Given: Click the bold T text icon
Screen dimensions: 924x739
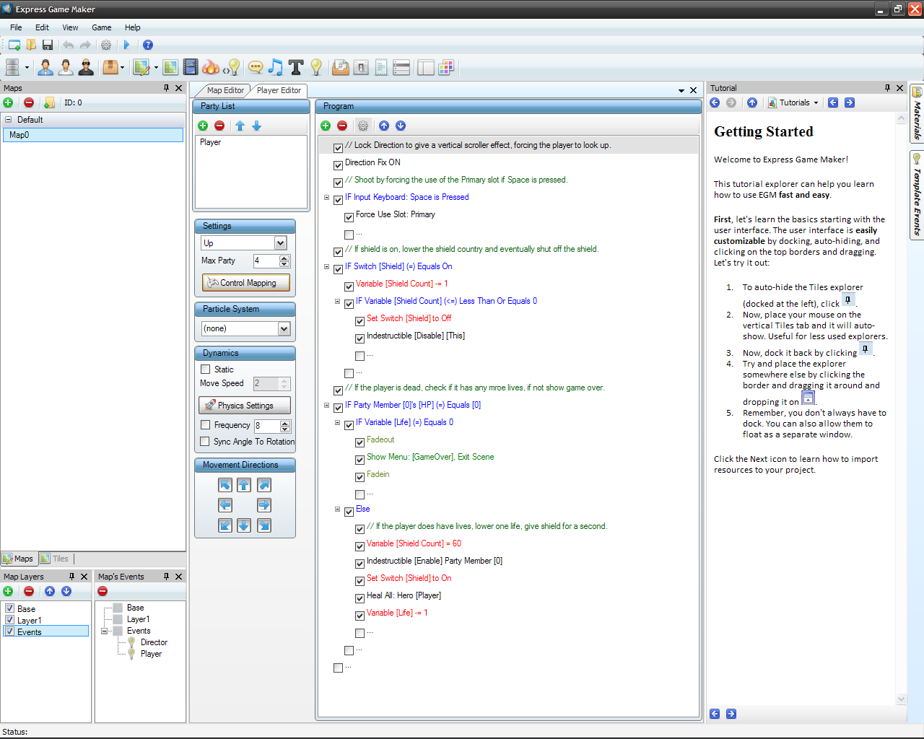Looking at the screenshot, I should (x=296, y=67).
